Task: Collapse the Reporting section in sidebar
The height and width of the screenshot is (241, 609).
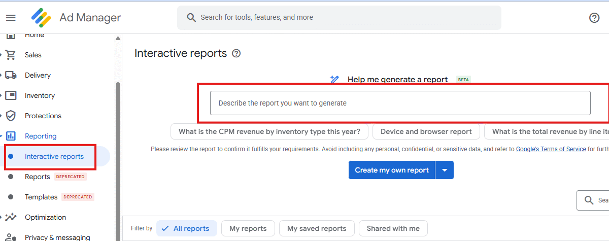Action: tap(2, 136)
